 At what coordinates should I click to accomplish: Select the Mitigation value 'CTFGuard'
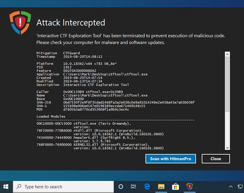pos(72,53)
